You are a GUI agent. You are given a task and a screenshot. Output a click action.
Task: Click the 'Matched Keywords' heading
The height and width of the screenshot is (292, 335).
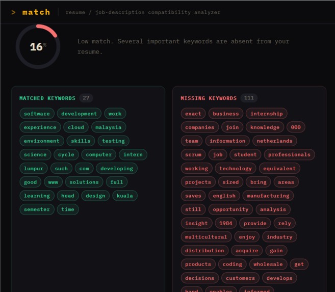[x=47, y=98]
